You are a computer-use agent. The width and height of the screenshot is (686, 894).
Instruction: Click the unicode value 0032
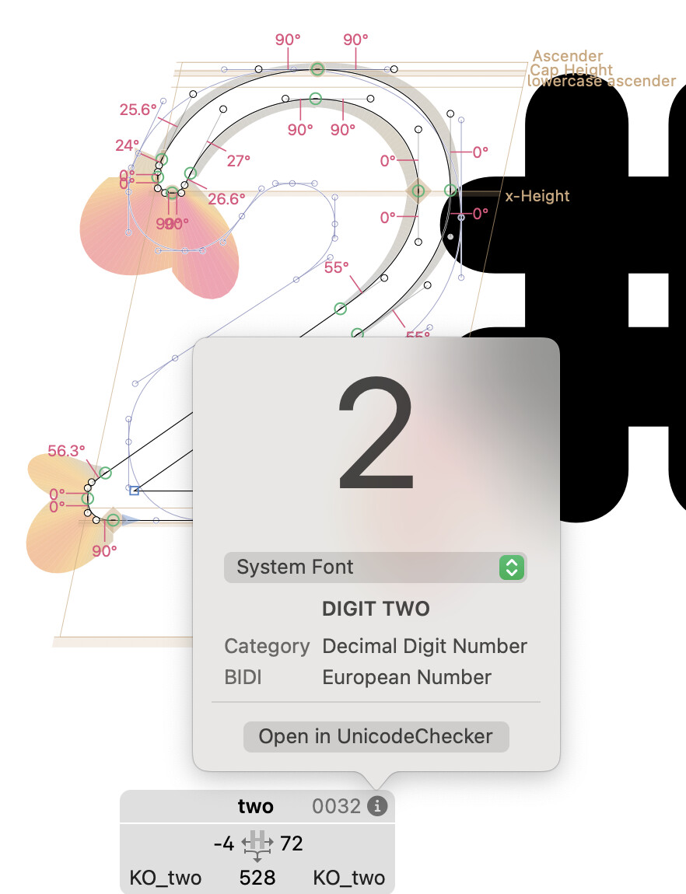[x=337, y=806]
